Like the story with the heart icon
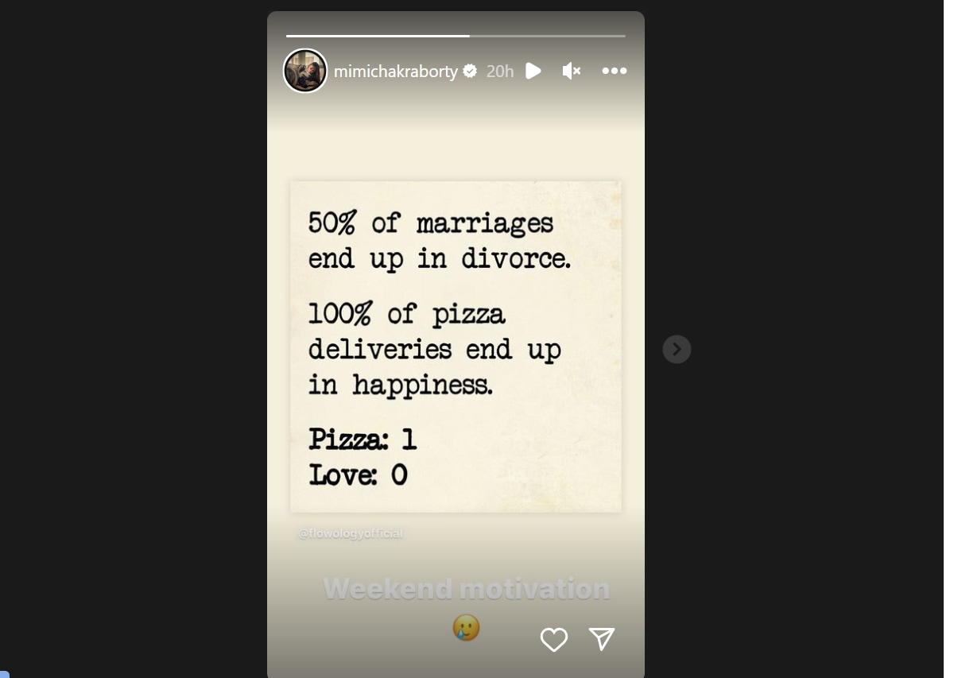Screen dimensions: 954x678 point(554,639)
